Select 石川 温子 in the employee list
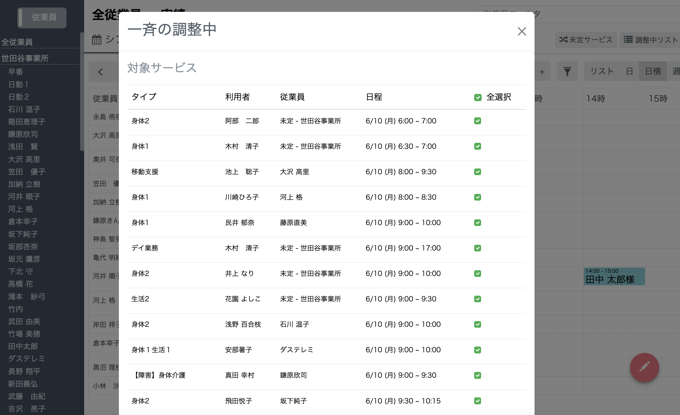Screen dimensions: 680x415 pos(24,109)
